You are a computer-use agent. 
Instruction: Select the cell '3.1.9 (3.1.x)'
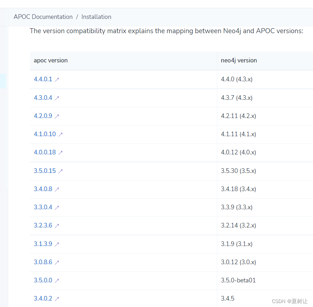[x=265, y=244]
